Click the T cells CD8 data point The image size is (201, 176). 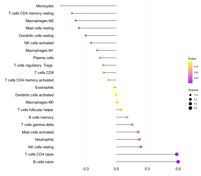(x=104, y=73)
